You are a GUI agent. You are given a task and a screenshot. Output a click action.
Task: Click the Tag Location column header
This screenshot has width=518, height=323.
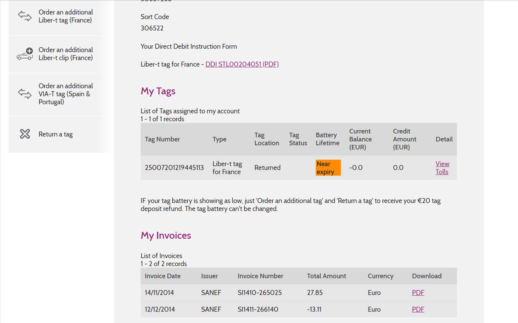(x=267, y=139)
